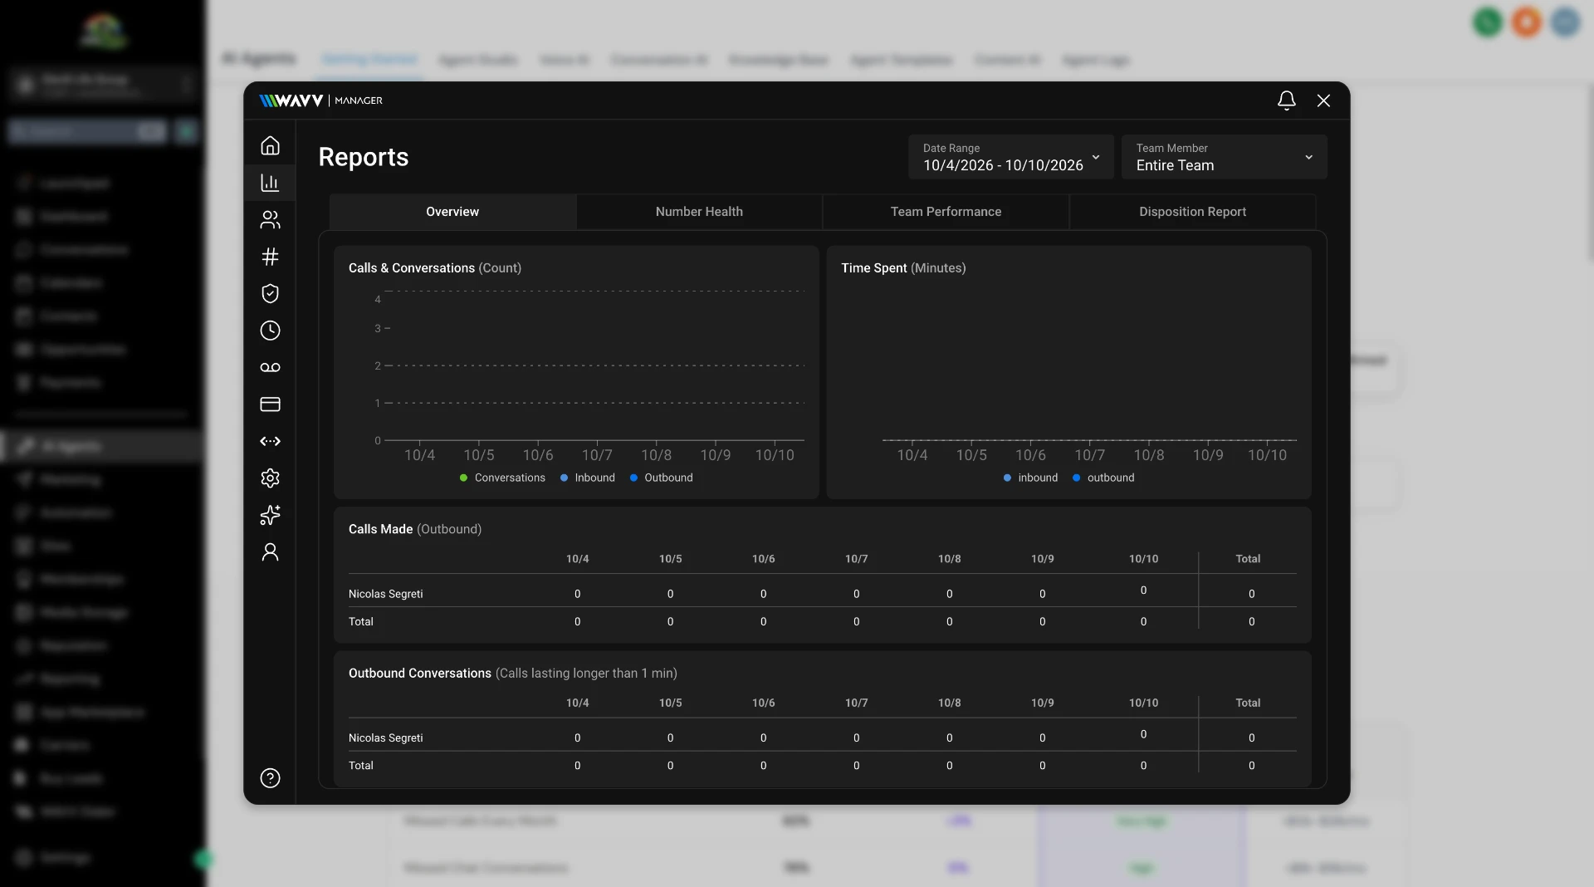Open the integrations code arrows icon
This screenshot has width=1594, height=887.
270,441
